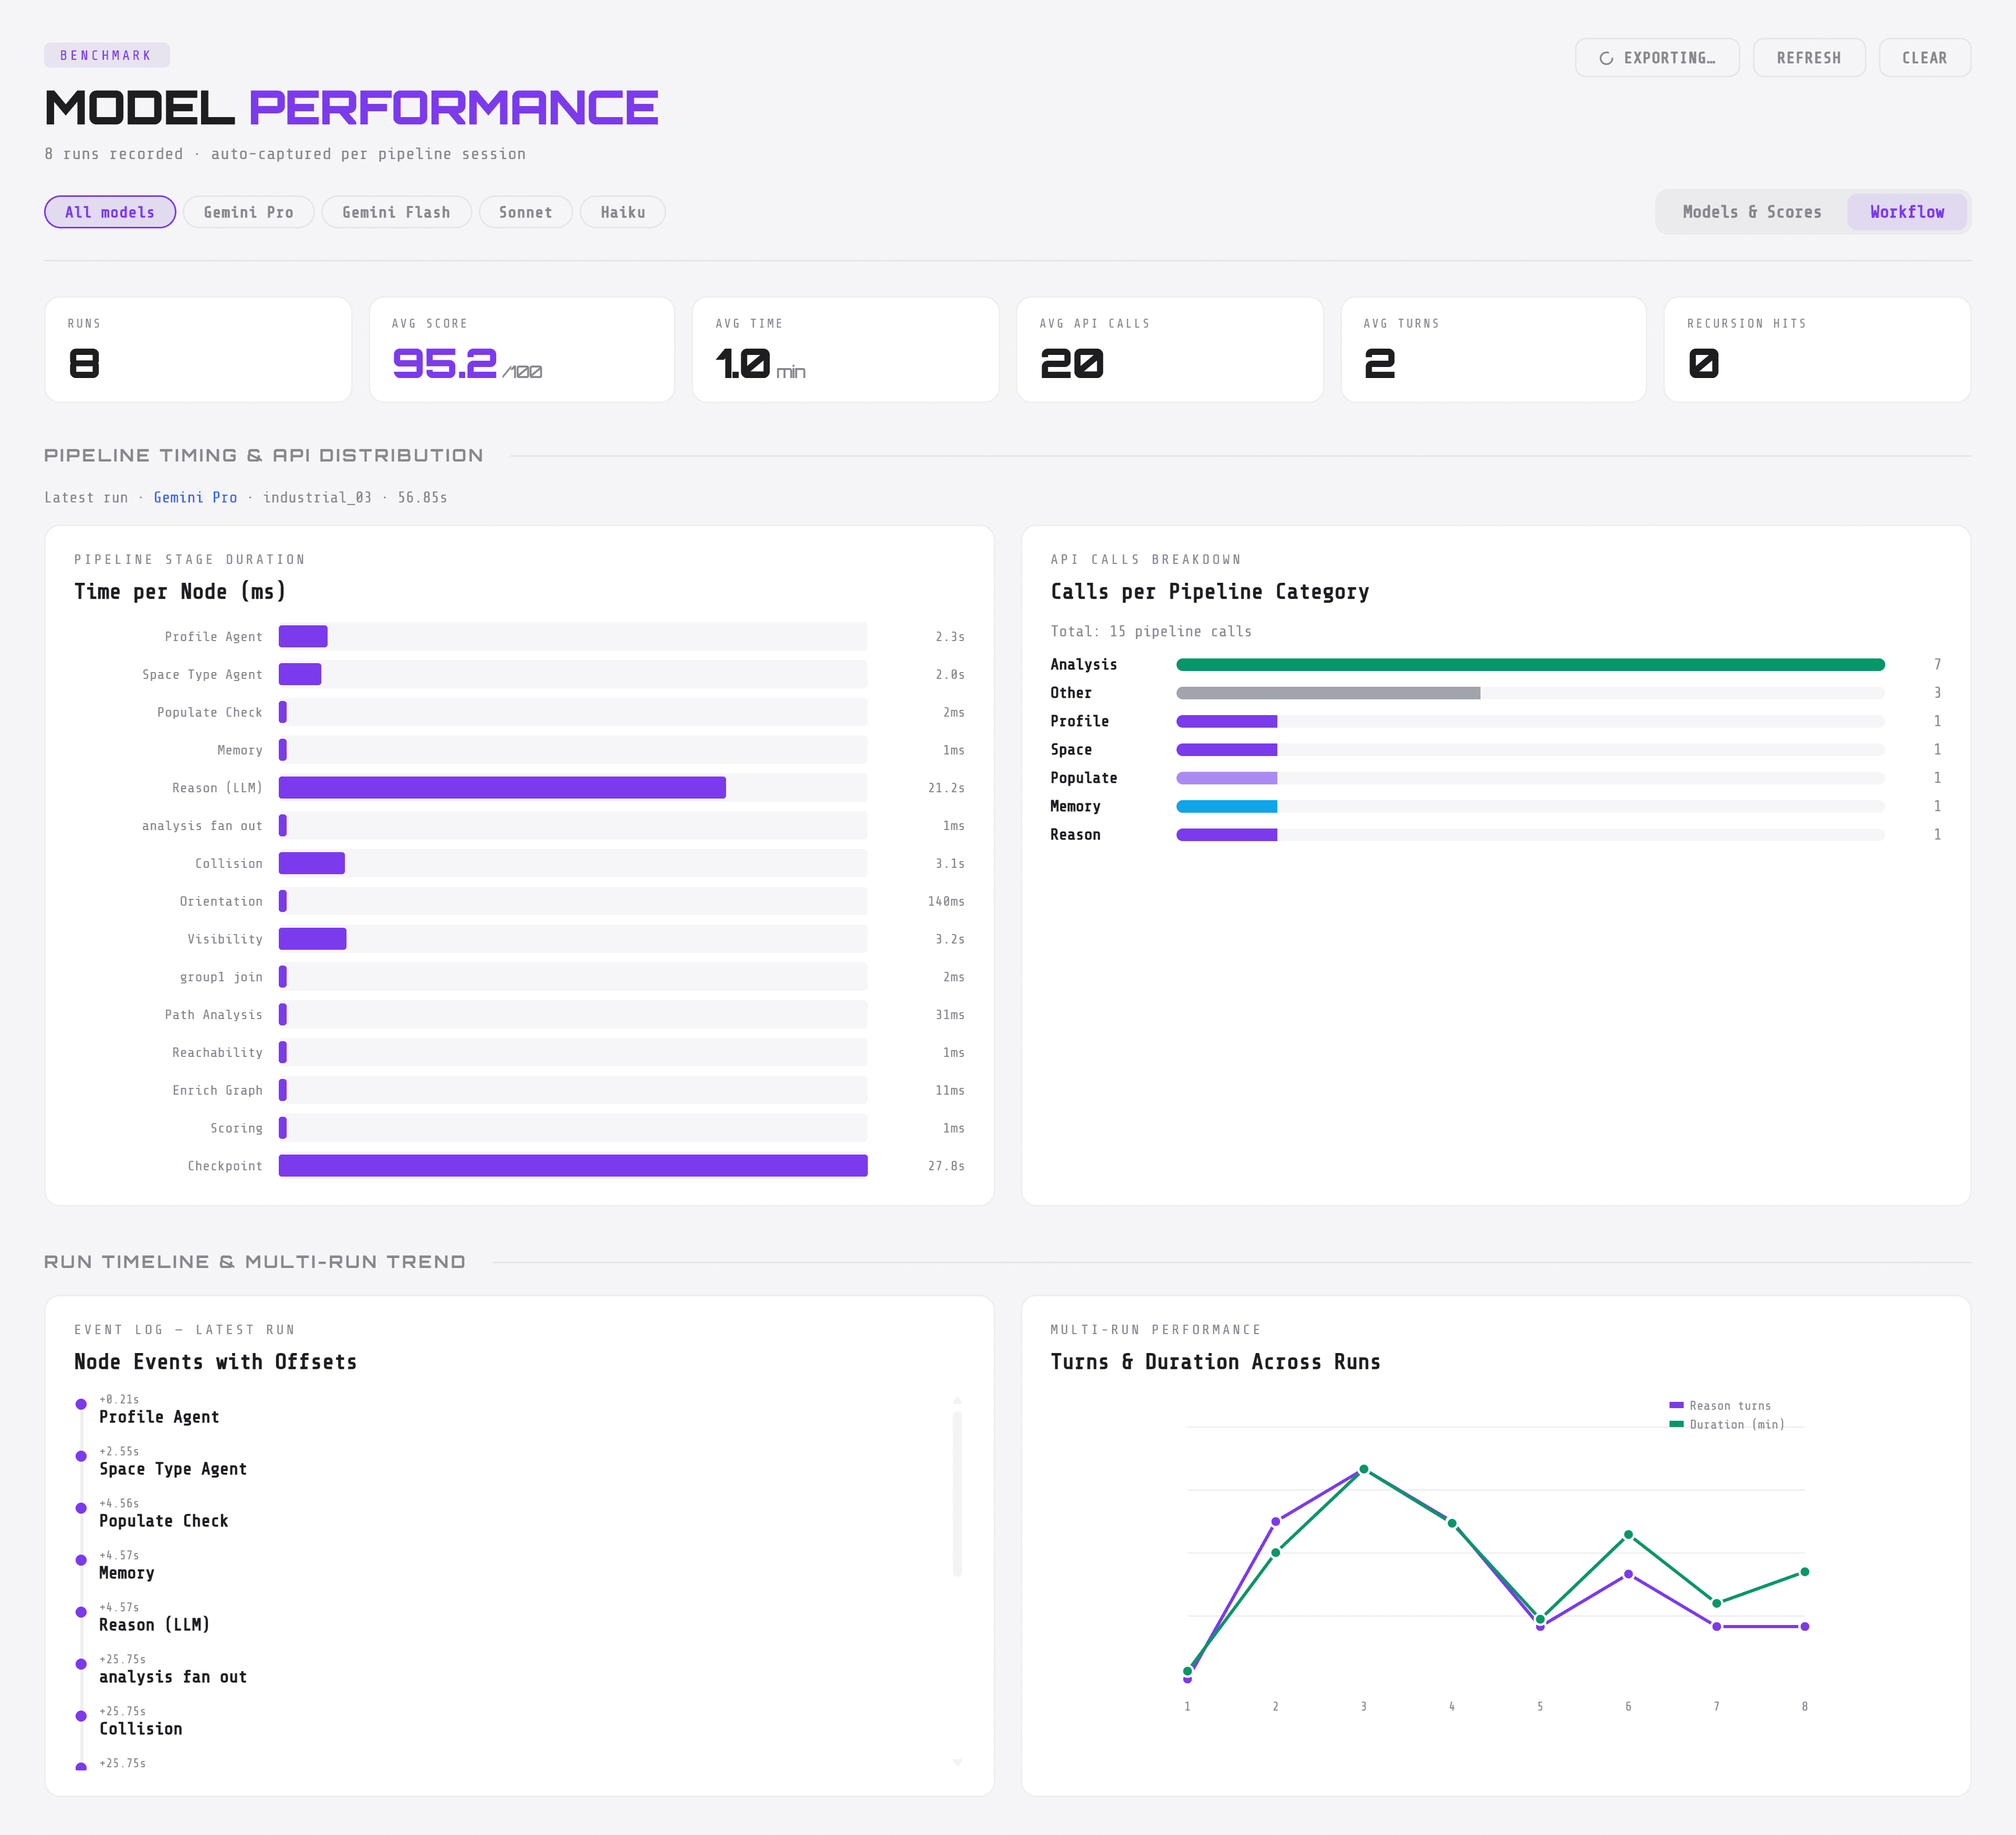Screen dimensions: 2016x1835
Task: Click the Runs stat card
Action: [198, 349]
